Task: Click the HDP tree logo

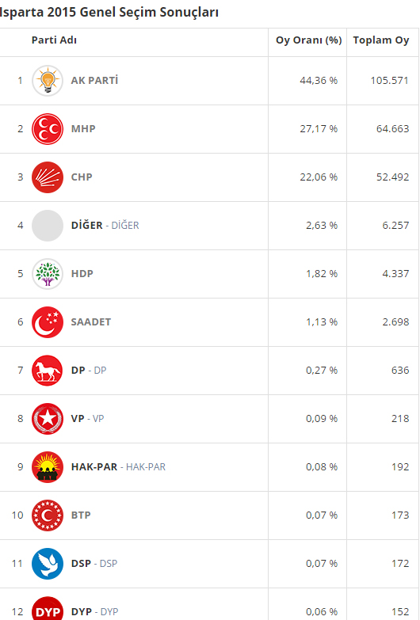Action: [48, 274]
